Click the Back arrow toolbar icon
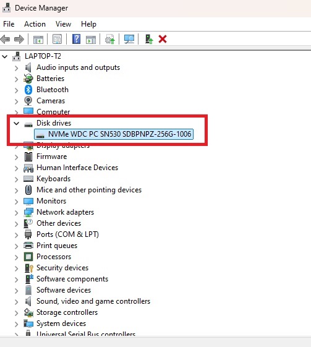 click(x=6, y=40)
